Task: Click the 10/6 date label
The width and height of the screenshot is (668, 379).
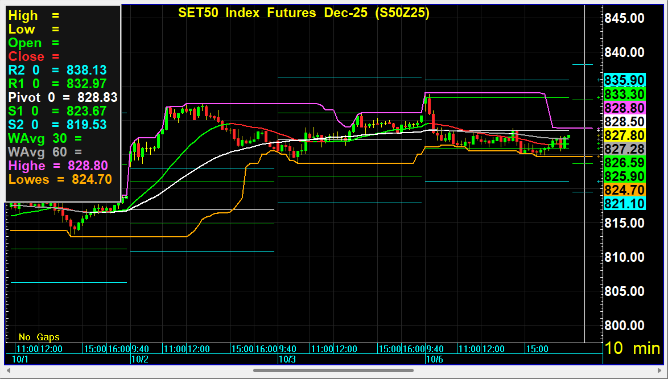Action: 435,359
